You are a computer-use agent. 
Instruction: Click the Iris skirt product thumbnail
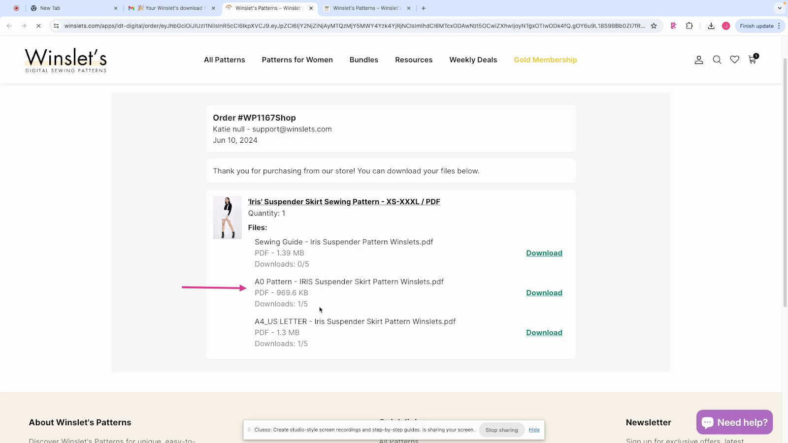[x=227, y=218]
